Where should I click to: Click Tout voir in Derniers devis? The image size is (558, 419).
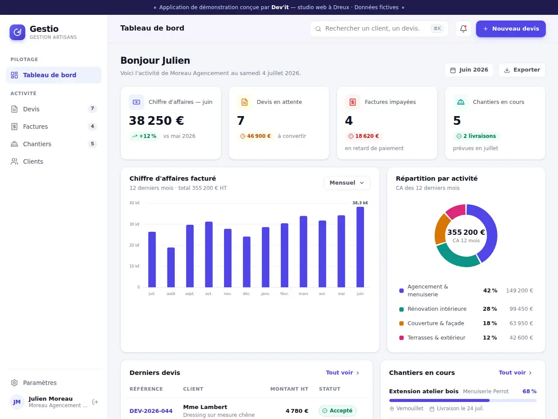(343, 373)
